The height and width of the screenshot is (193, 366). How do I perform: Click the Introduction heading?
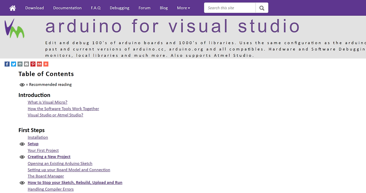(34, 95)
